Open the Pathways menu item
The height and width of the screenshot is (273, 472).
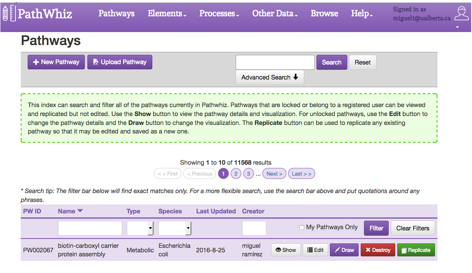[117, 13]
